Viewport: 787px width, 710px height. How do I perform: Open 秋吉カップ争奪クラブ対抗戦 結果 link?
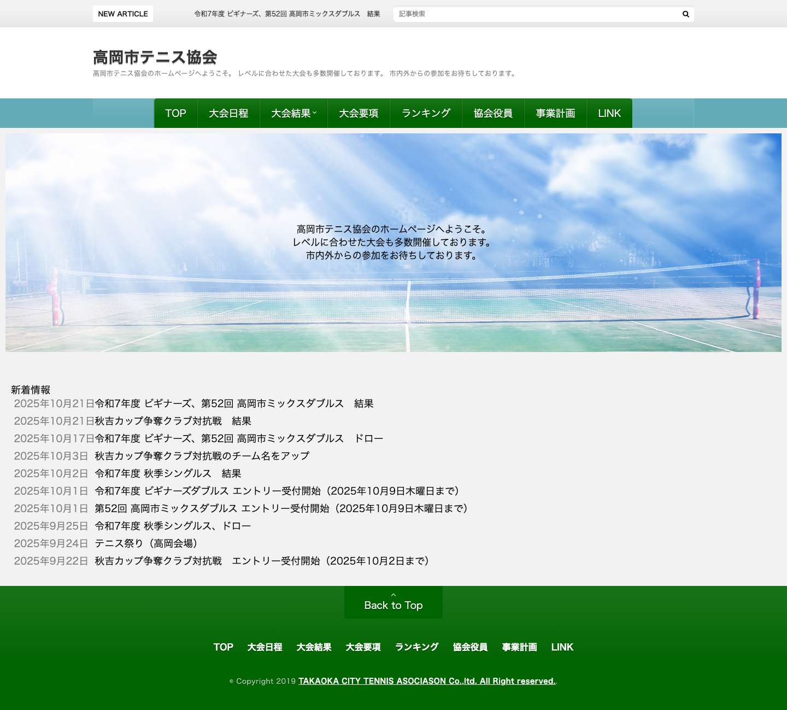(173, 421)
